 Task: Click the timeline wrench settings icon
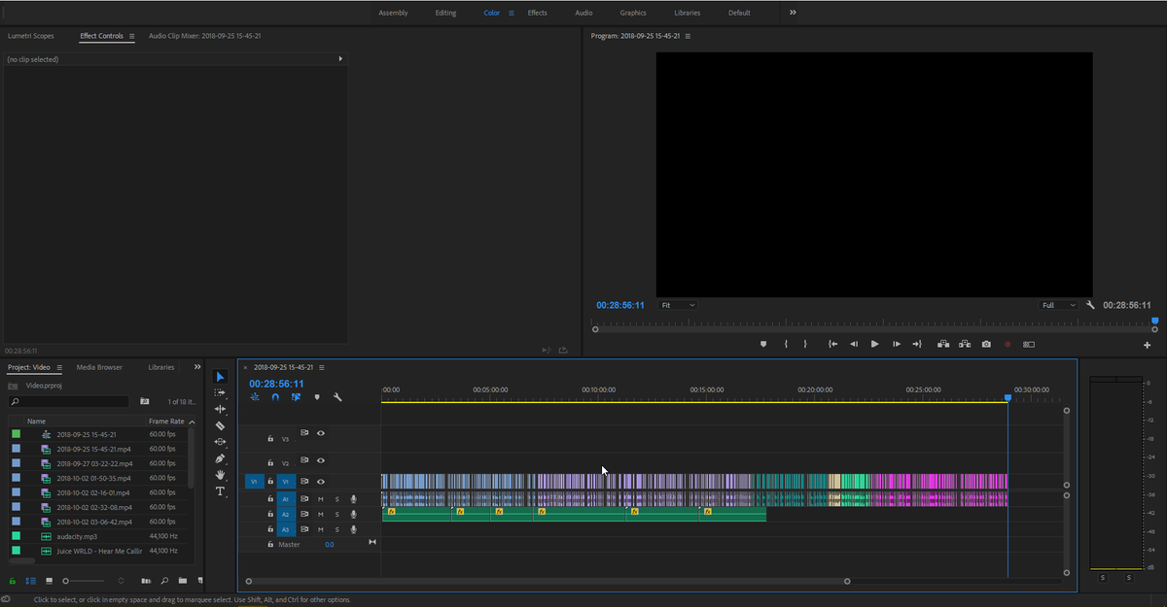tap(337, 397)
